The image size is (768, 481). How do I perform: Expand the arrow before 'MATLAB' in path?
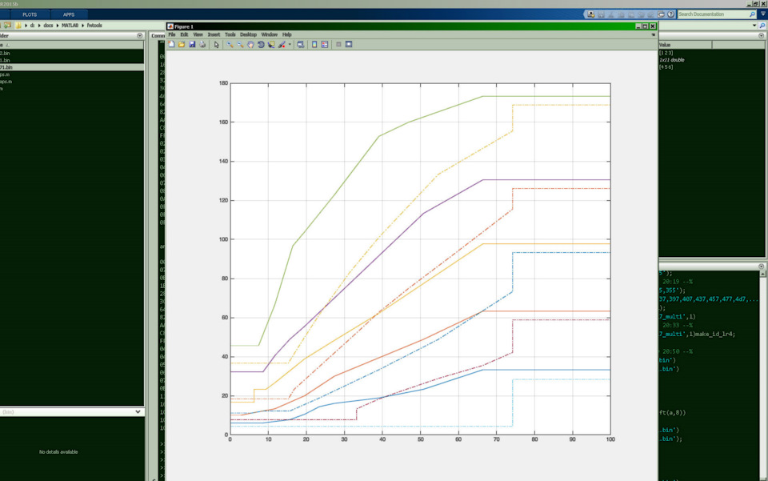[x=58, y=26]
